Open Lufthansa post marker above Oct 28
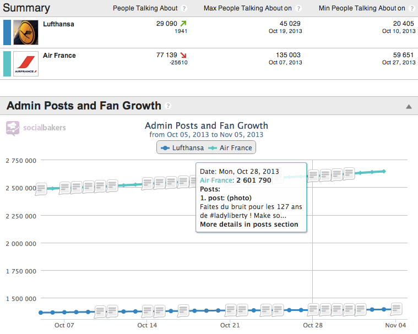This screenshot has width=418, height=334. [x=313, y=310]
